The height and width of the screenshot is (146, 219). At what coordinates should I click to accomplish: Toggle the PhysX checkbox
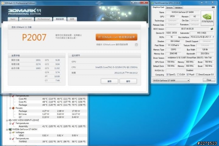tap(188, 75)
